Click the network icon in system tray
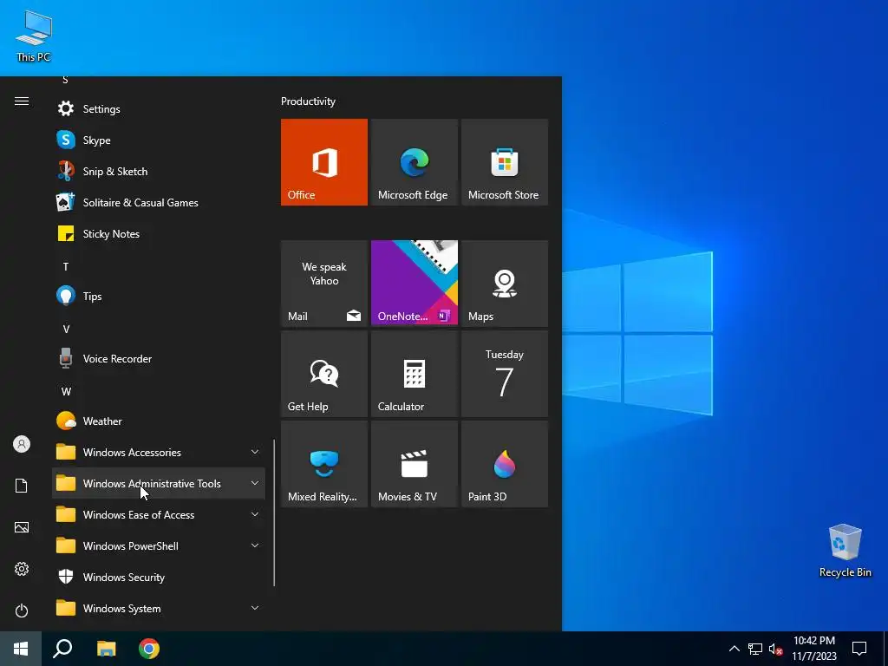 755,649
